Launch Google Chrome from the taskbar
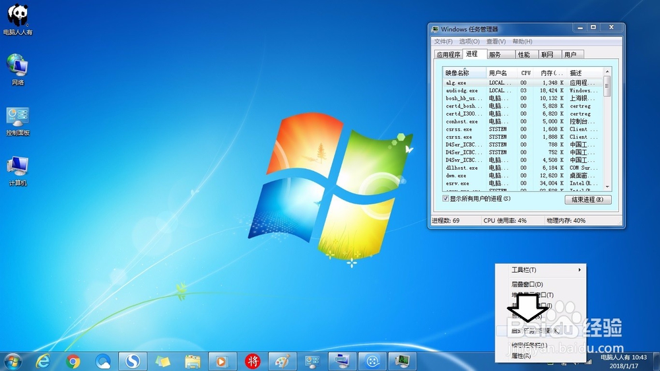 click(73, 361)
